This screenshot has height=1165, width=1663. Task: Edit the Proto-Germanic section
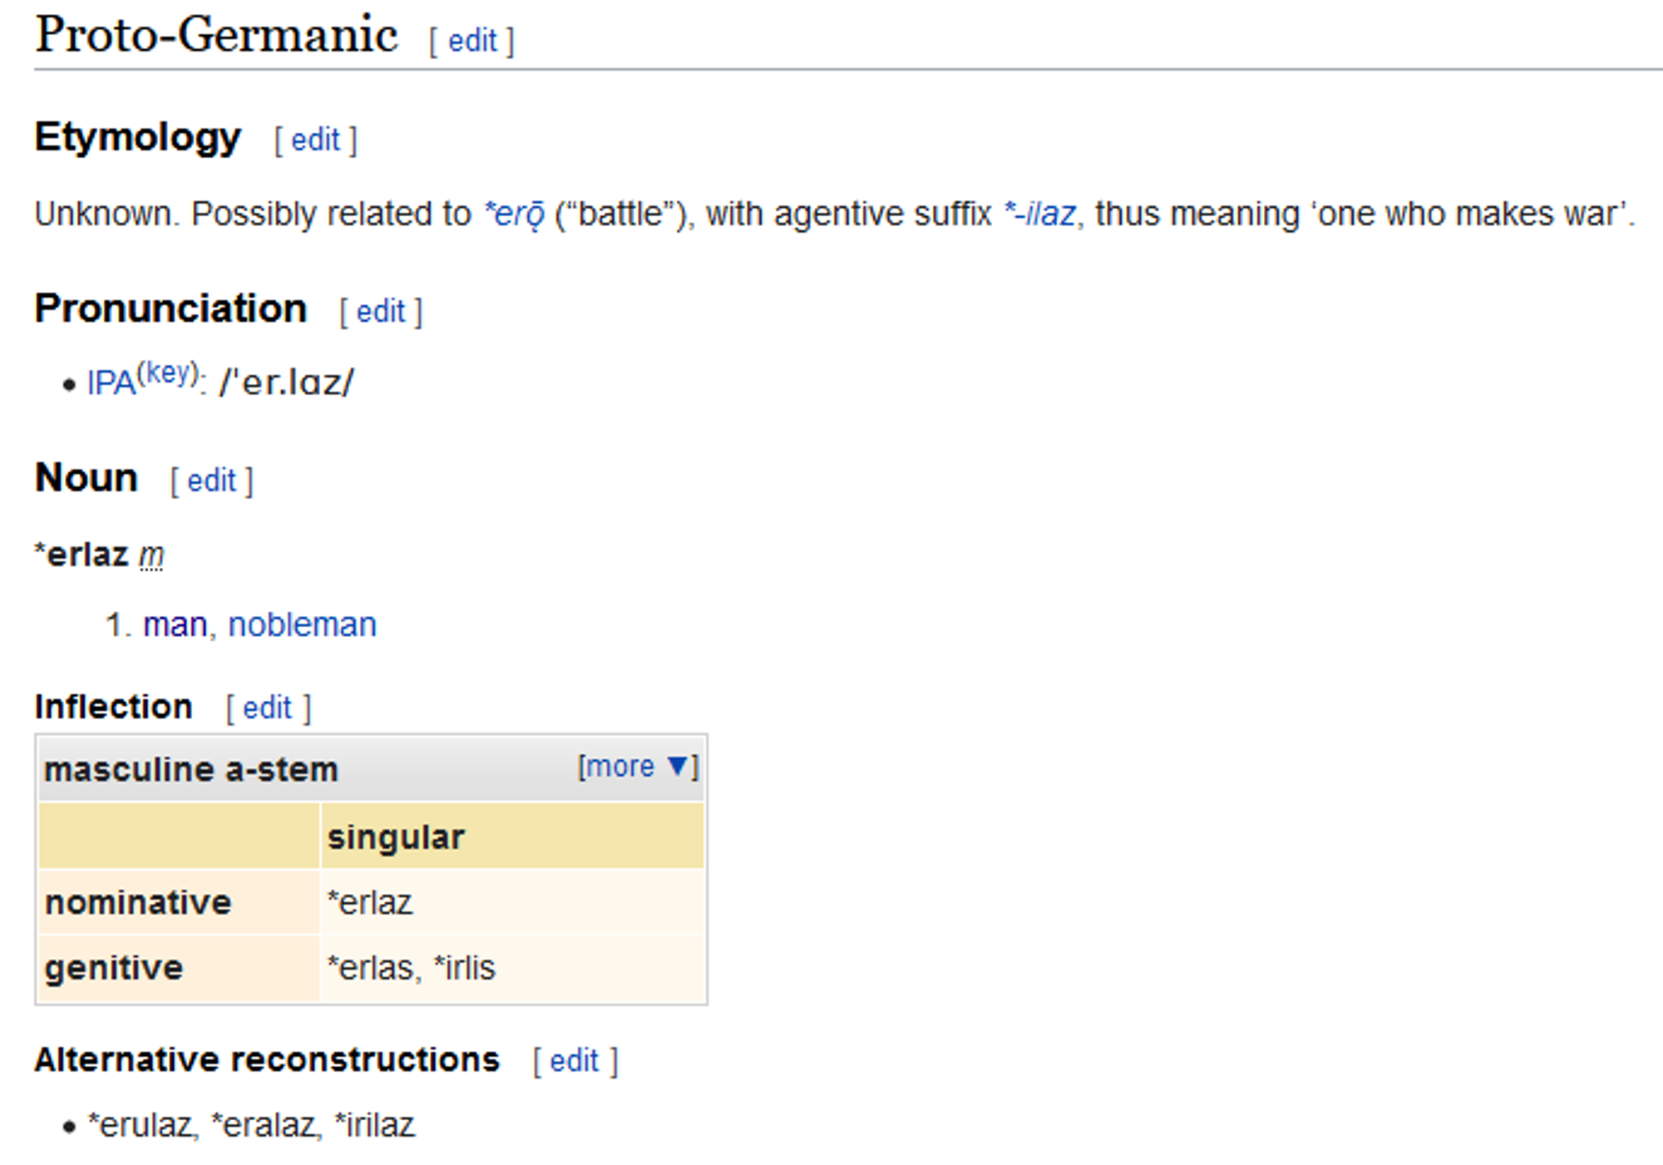tap(472, 40)
